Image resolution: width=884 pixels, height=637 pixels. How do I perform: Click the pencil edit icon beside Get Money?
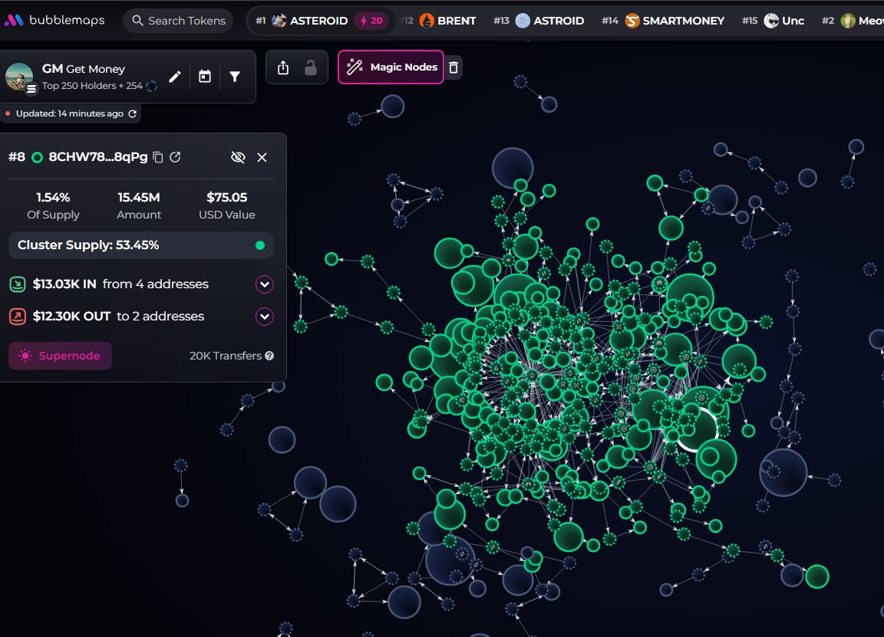[175, 77]
